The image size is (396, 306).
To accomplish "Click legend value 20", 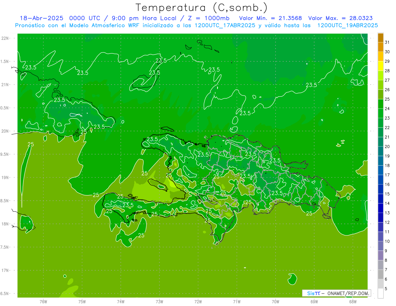I will [387, 147].
